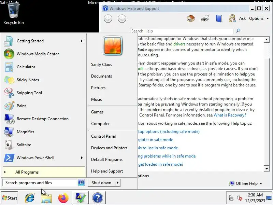Launch the Snipping Tool scissors icon
Screen dimensions: 273x205
click(x=9, y=93)
